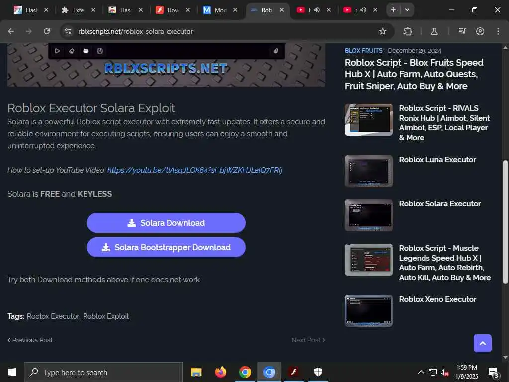This screenshot has height=382, width=509.
Task: Launch Firefox from the taskbar
Action: coord(220,372)
